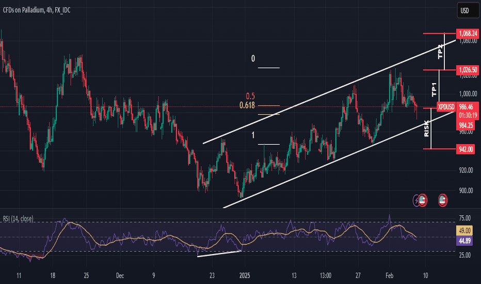
Task: Click the "18" date on time axis
Action: point(53,276)
